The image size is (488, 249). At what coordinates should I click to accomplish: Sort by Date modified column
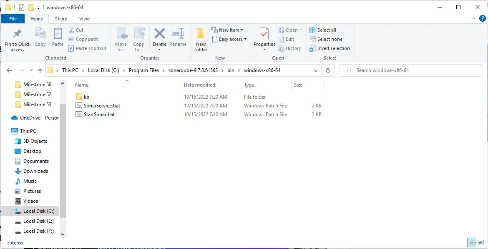click(199, 85)
